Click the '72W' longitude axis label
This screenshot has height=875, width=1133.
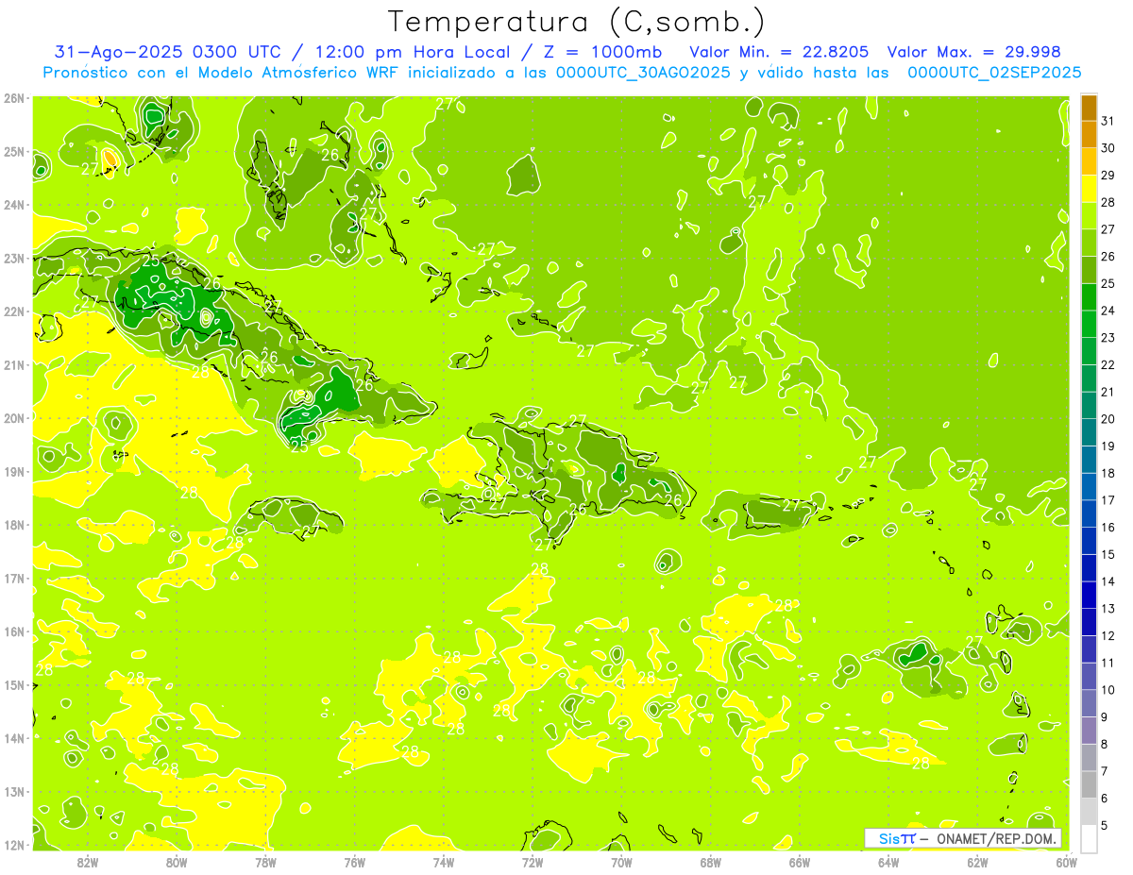tap(533, 862)
